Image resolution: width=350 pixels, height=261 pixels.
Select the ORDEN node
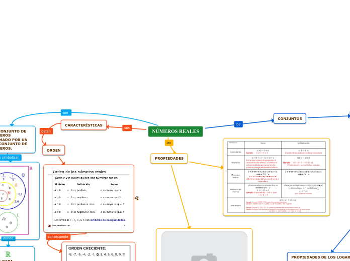(53, 151)
